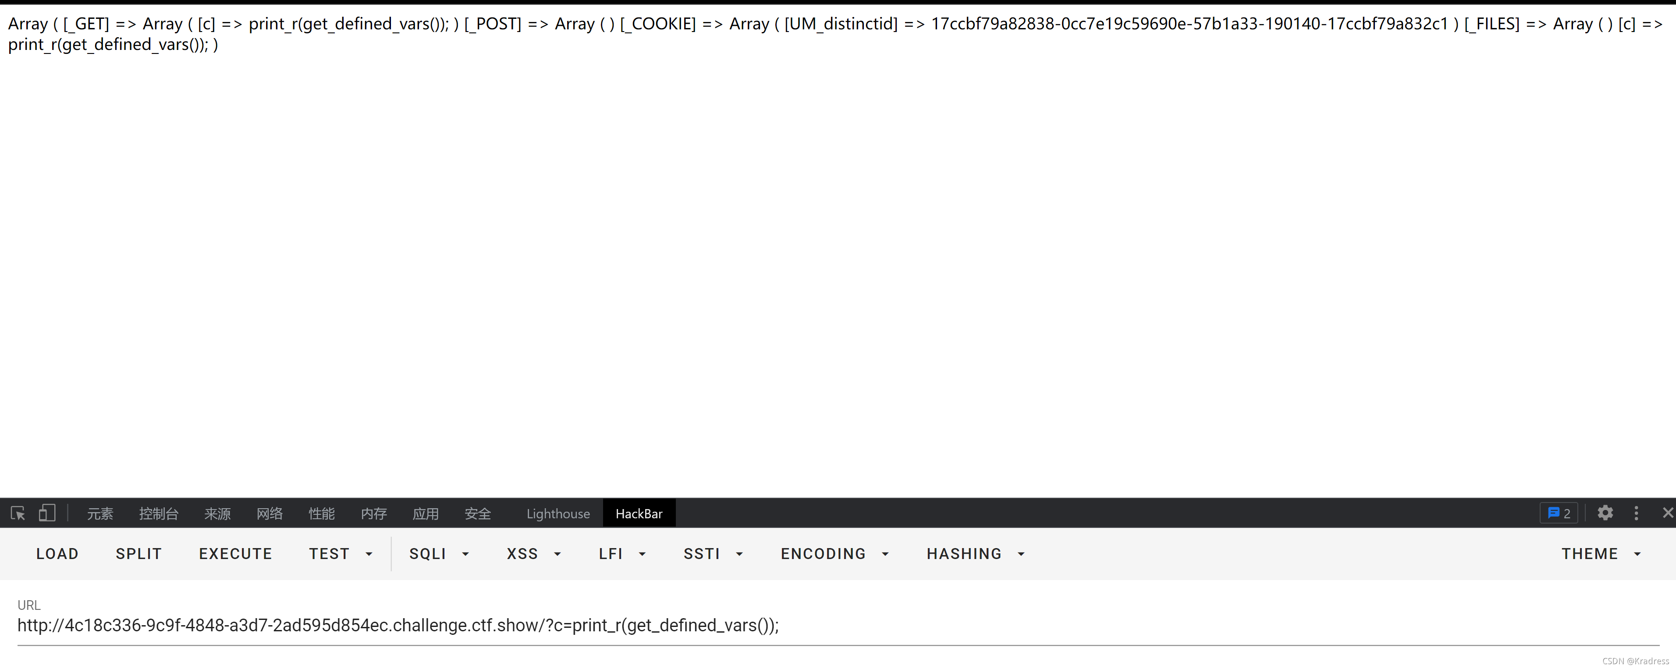Viewport: 1676px width, 669px height.
Task: Open the 网络 tab
Action: pos(270,513)
